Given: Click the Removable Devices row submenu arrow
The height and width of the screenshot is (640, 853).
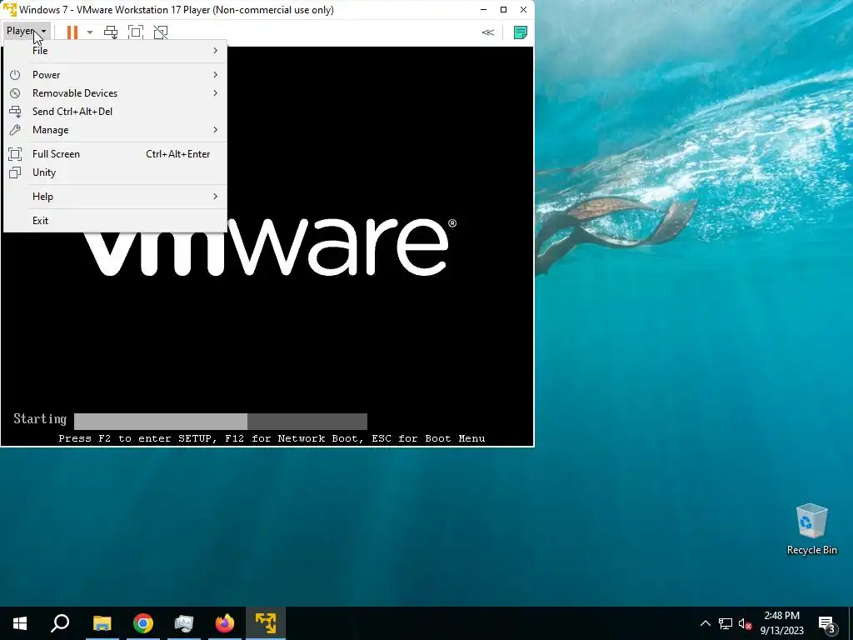Looking at the screenshot, I should pyautogui.click(x=216, y=93).
